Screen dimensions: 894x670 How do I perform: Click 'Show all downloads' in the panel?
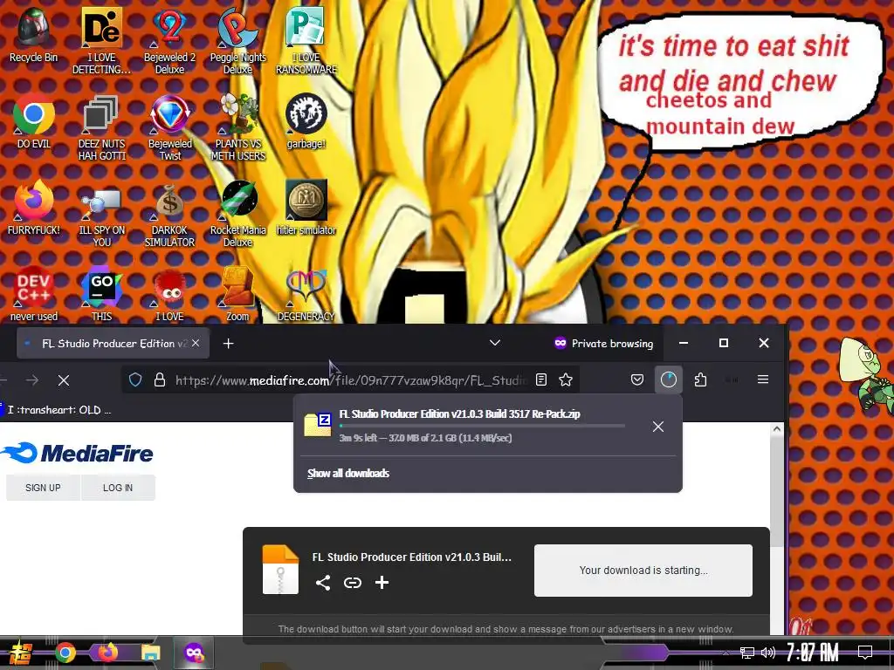point(348,474)
